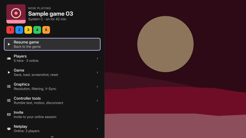Click the Players controller icon
The width and height of the screenshot is (246, 138).
[x=9, y=58]
